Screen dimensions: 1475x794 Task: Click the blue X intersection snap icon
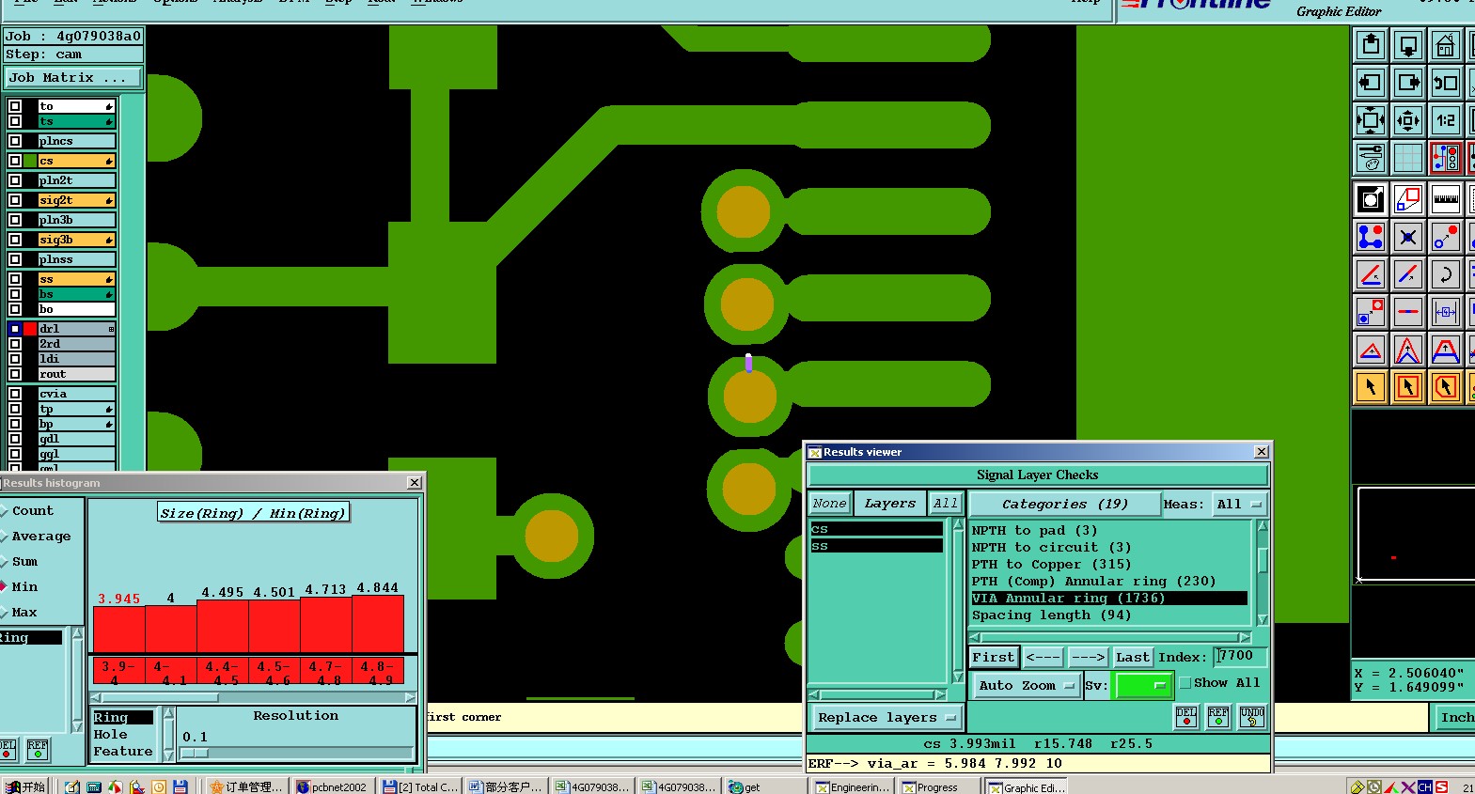point(1408,237)
